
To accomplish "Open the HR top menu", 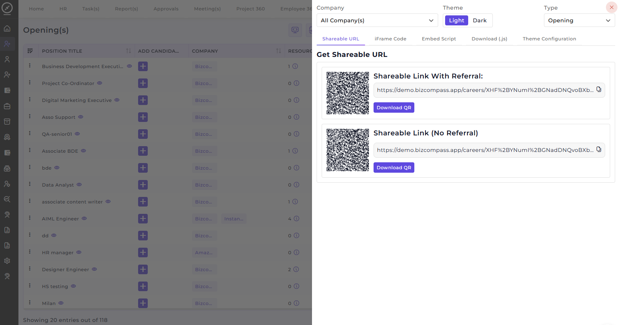I will 63,9.
